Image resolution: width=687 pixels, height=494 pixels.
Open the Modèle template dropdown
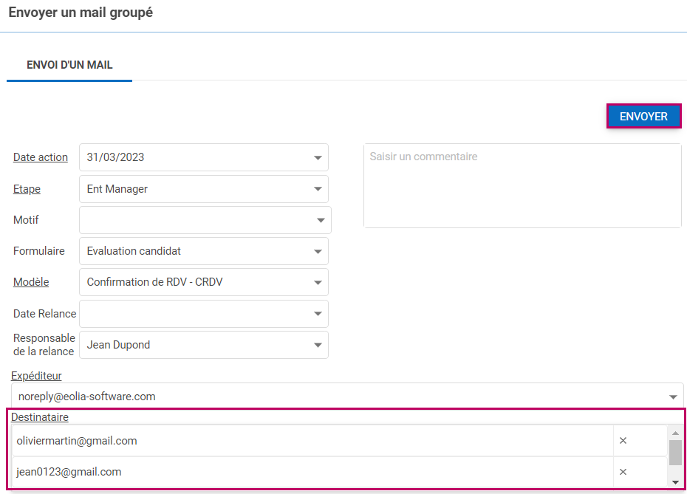click(318, 282)
